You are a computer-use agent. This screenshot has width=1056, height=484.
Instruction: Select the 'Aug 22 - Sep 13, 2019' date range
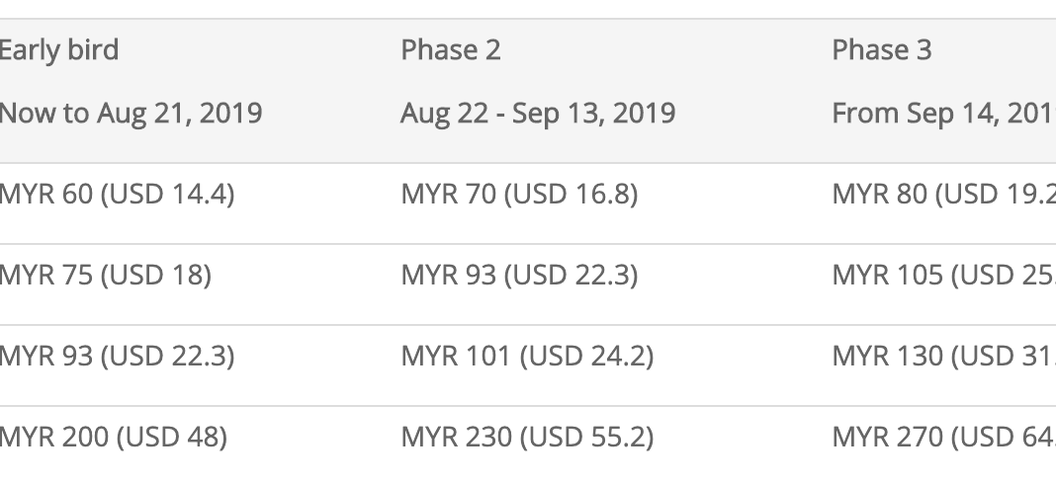pyautogui.click(x=538, y=113)
